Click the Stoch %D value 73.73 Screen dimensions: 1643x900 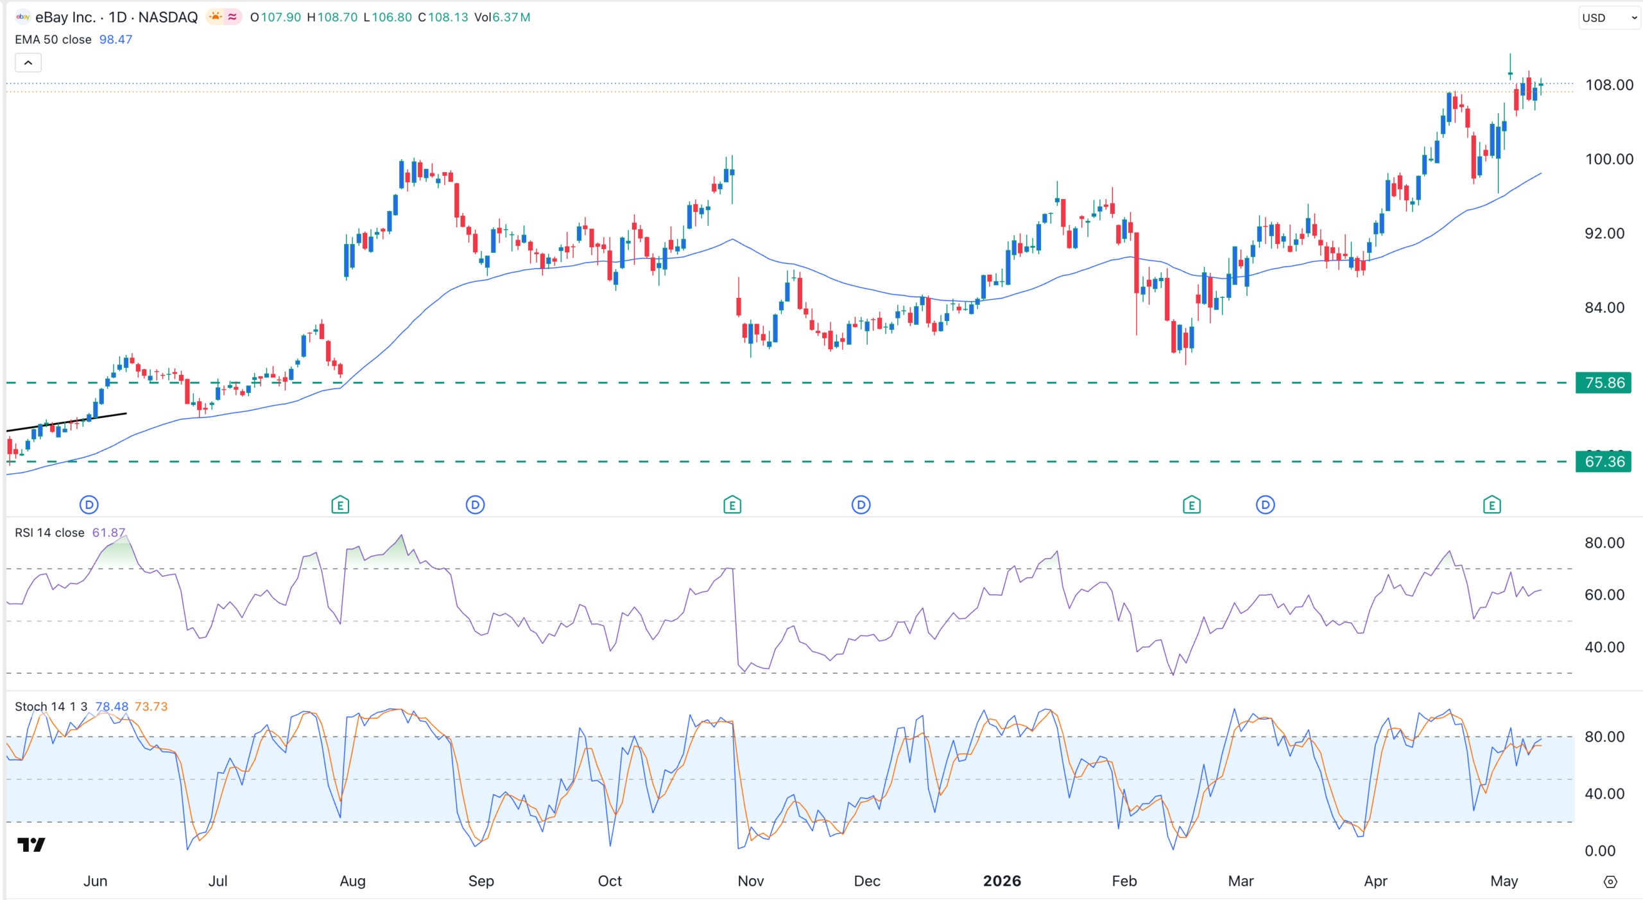tap(151, 707)
